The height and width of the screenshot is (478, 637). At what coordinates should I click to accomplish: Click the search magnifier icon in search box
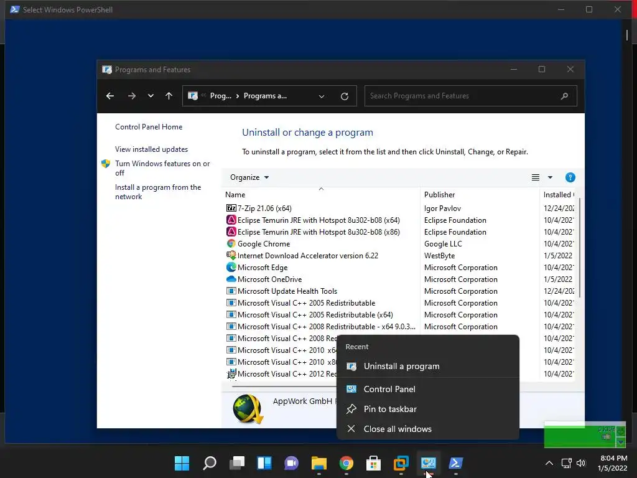pos(564,96)
